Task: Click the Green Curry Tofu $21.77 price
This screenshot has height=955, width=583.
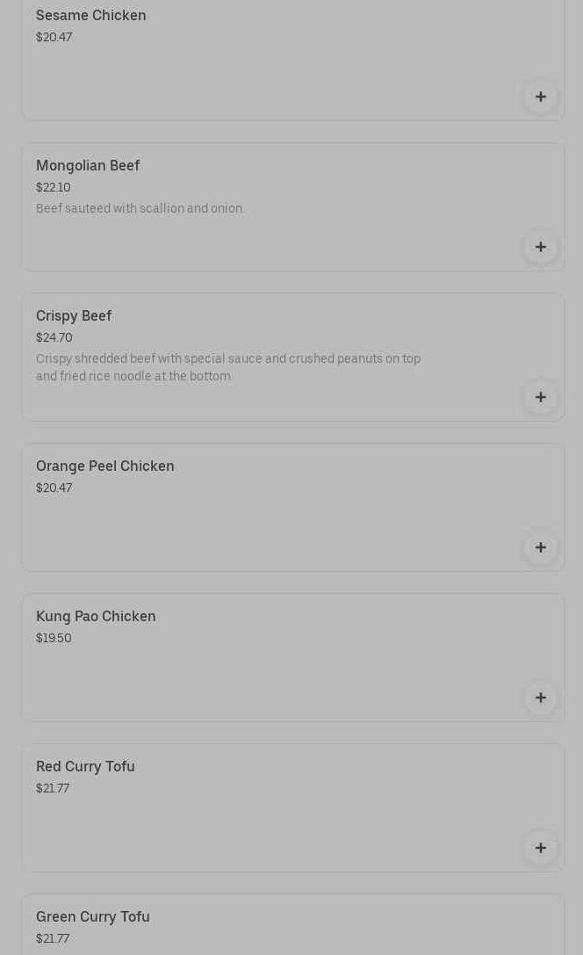Action: click(x=53, y=939)
